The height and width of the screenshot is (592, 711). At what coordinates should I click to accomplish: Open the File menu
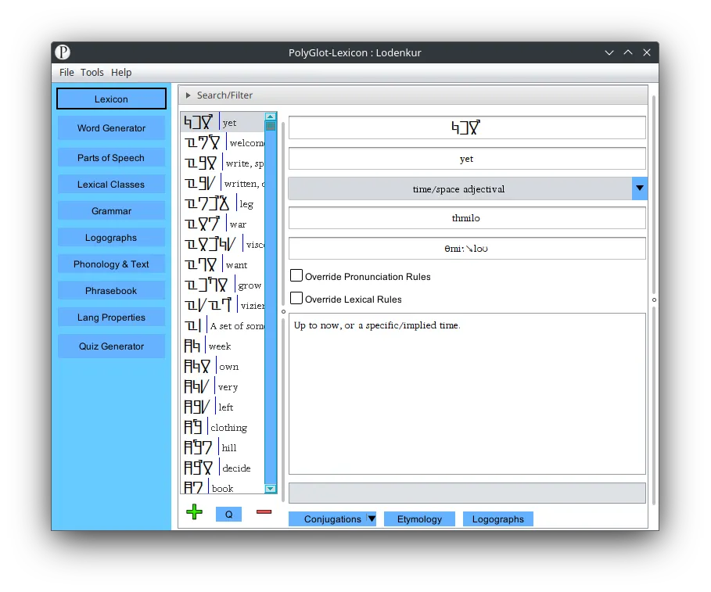click(x=66, y=73)
